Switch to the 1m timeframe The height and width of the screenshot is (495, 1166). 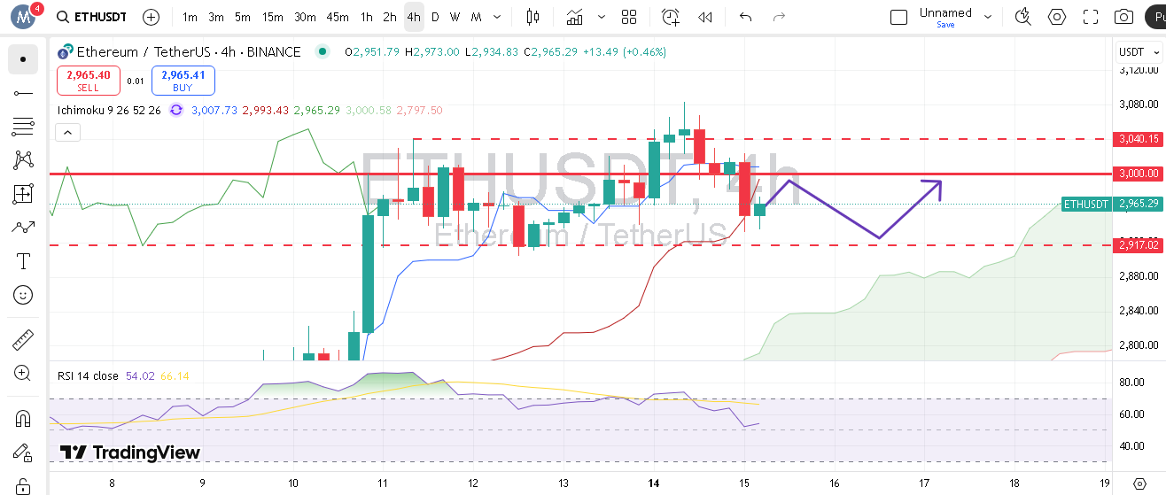(x=190, y=17)
